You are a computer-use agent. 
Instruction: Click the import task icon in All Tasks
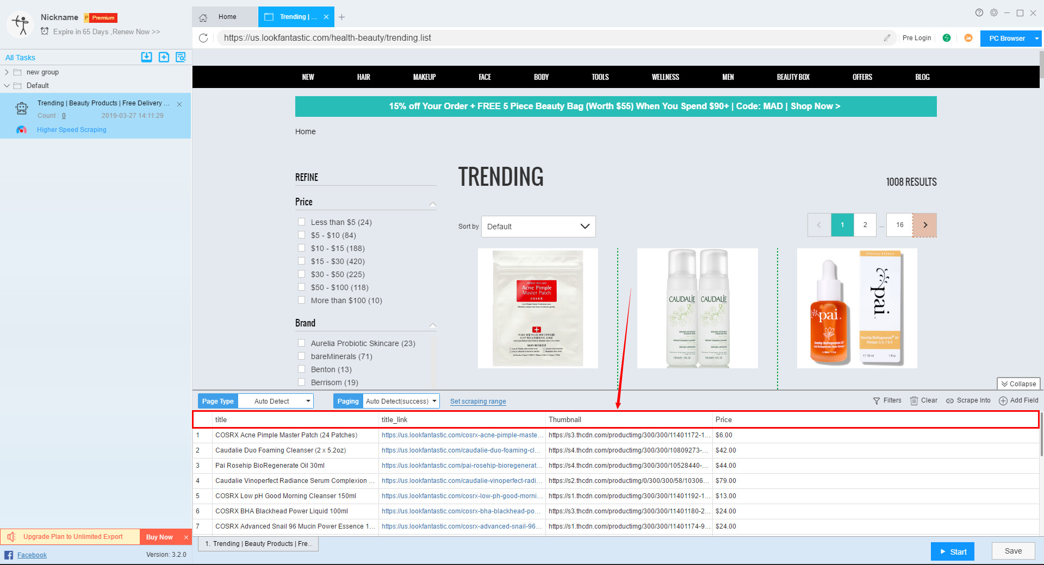point(147,57)
